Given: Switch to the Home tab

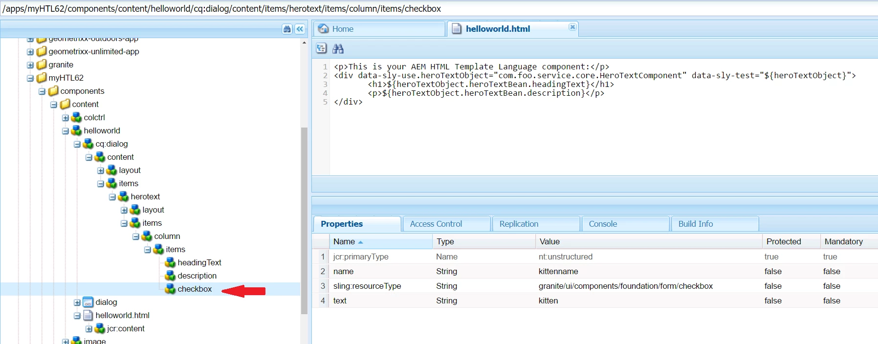Looking at the screenshot, I should (379, 29).
